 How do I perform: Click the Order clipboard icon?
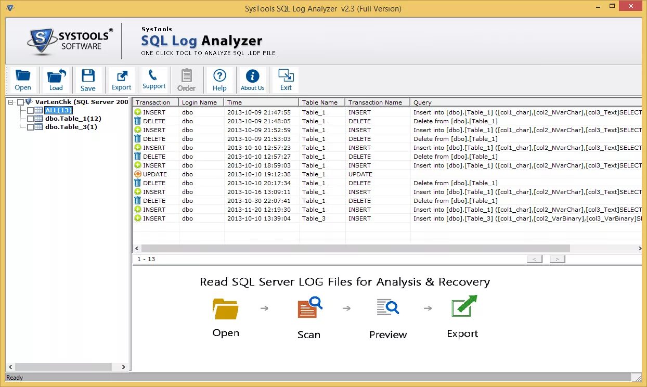coord(186,80)
